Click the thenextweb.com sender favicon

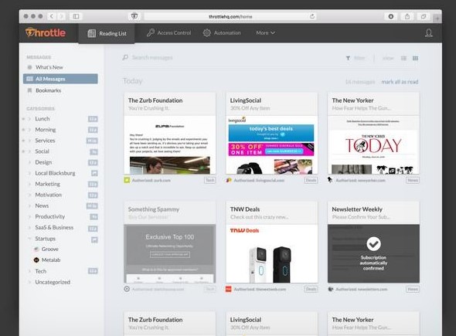tap(229, 289)
